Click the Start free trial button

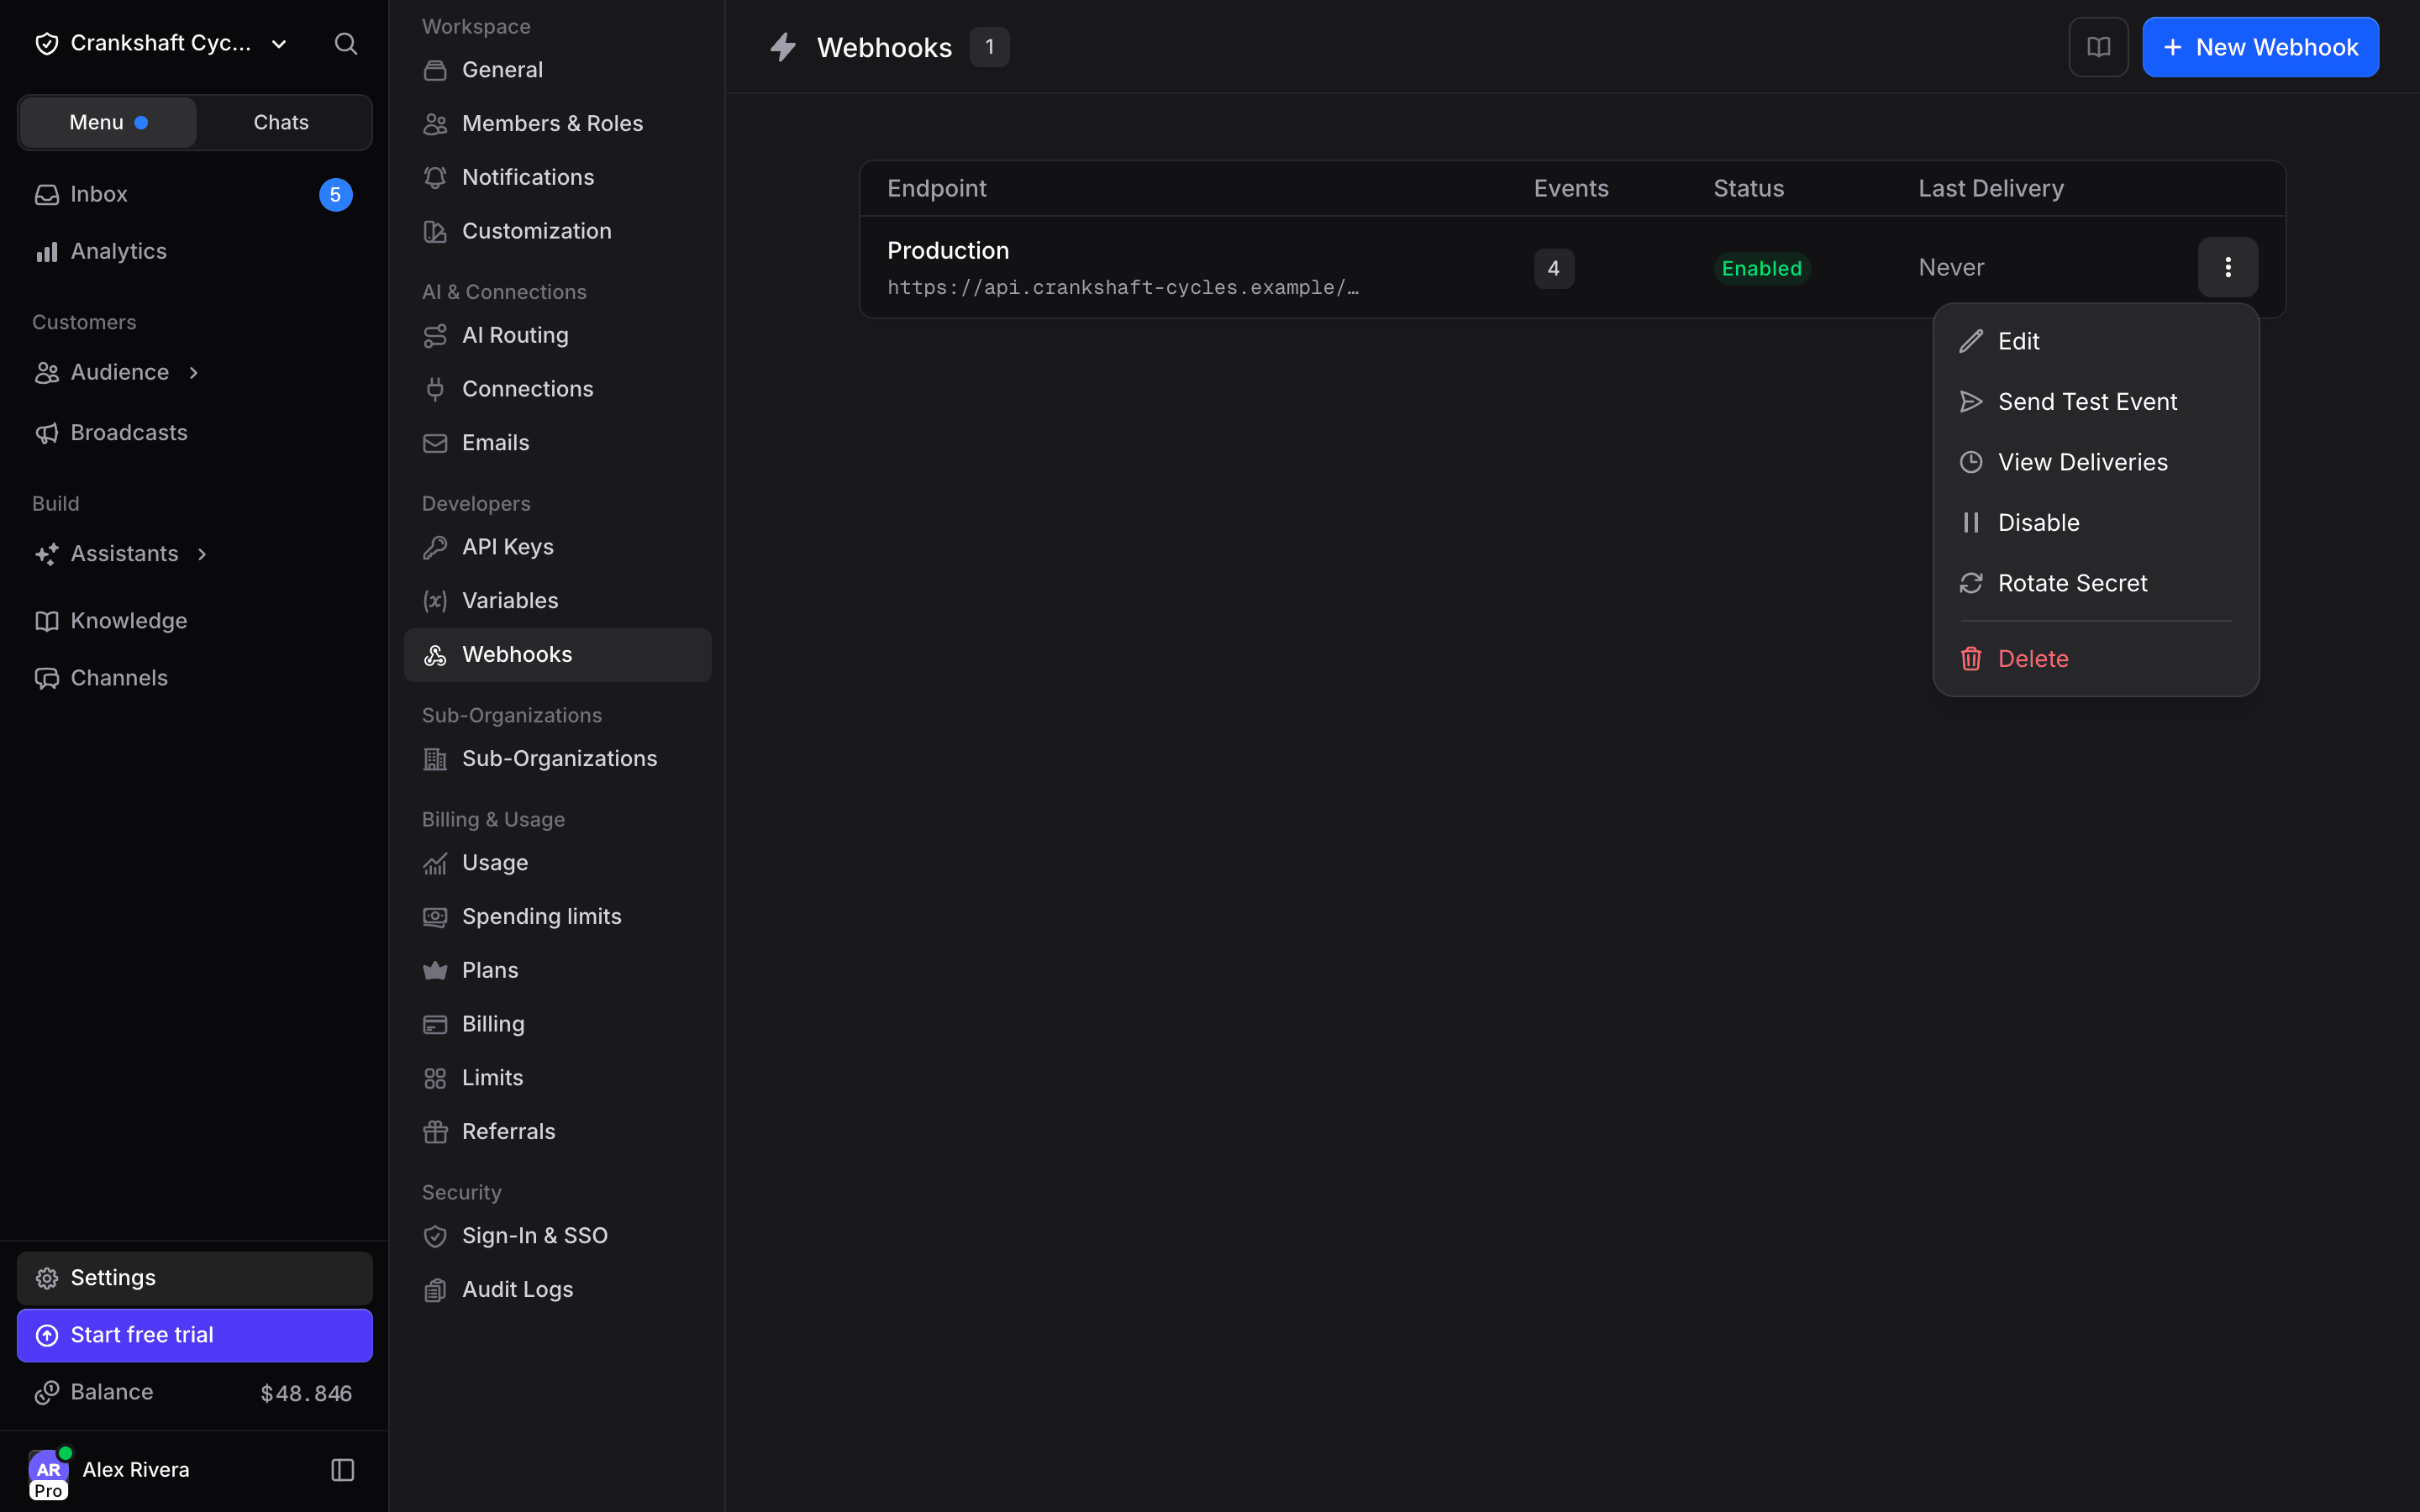(195, 1335)
